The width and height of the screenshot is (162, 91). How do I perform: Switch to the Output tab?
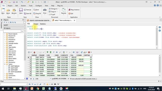click(x=36, y=24)
